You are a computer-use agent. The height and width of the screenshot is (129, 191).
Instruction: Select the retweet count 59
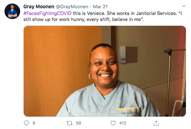click(x=78, y=123)
